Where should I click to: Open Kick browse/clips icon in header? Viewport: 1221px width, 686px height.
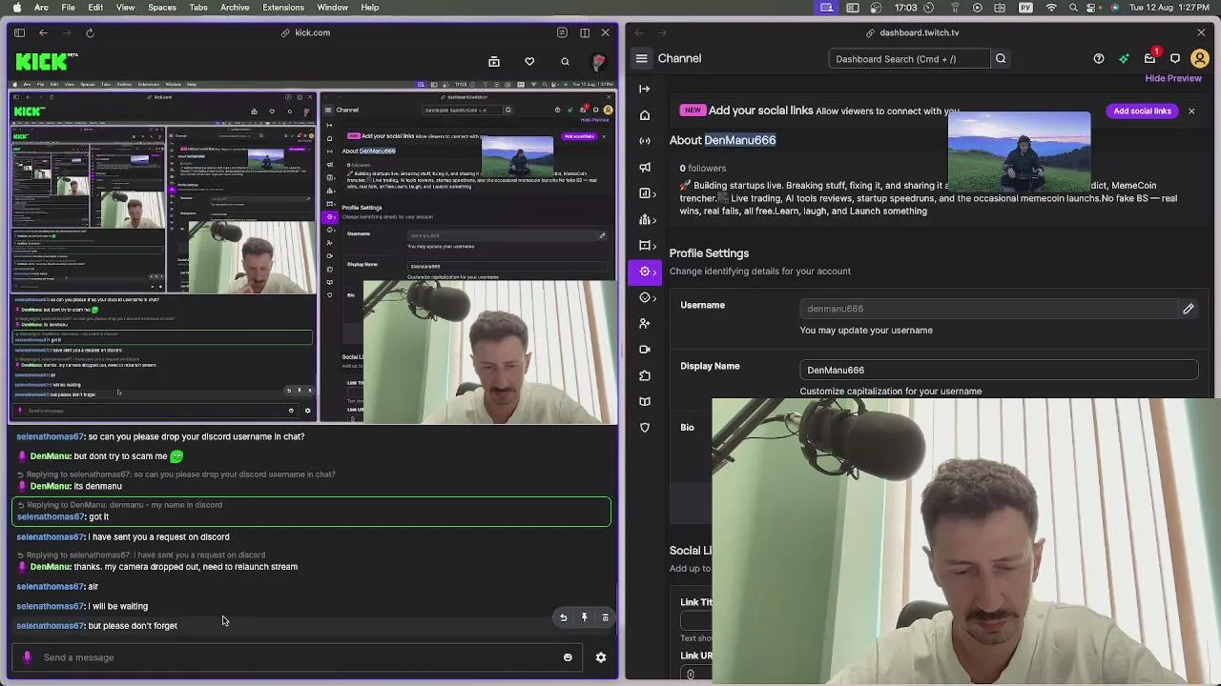pyautogui.click(x=494, y=62)
